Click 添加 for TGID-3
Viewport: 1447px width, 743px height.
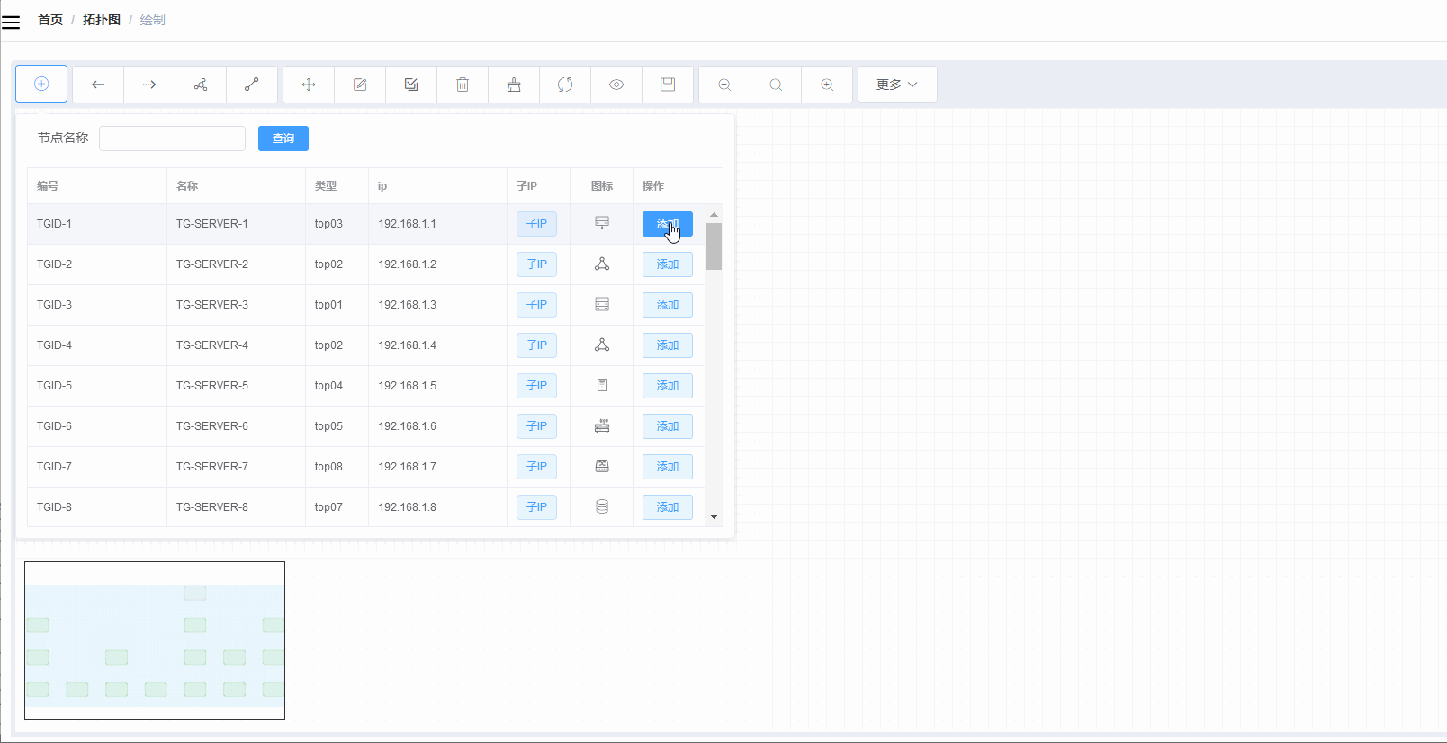[668, 305]
